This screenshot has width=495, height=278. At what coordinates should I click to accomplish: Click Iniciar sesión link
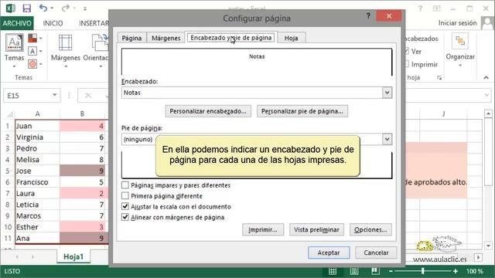[x=457, y=23]
